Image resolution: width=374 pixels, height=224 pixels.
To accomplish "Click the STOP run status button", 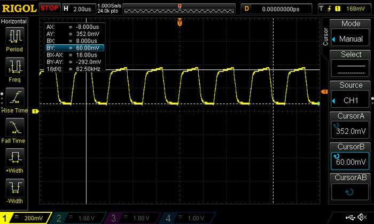I will [49, 9].
